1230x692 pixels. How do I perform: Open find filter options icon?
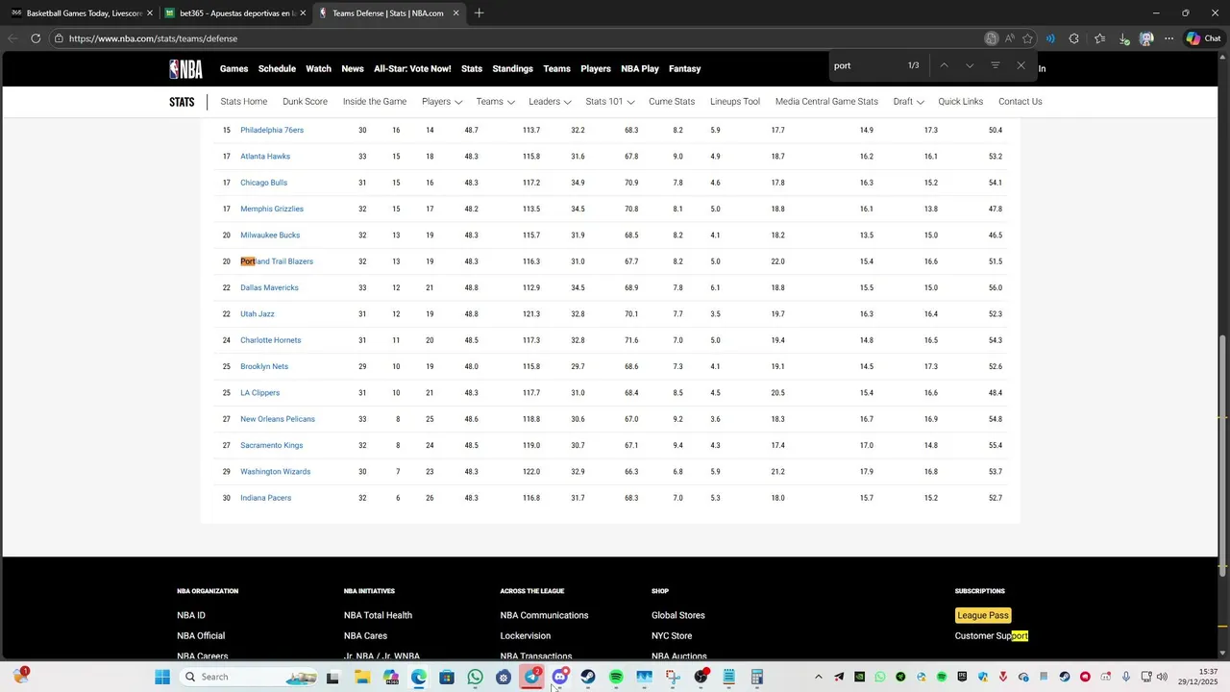click(996, 65)
